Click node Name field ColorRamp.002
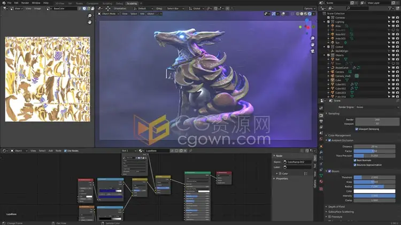Viewport: 401px width, 225px height. click(x=297, y=162)
